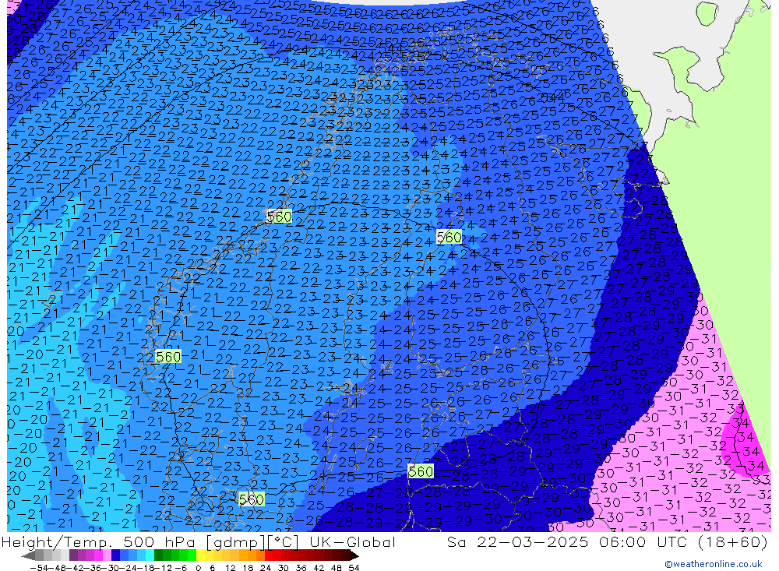This screenshot has height=571, width=779.
Task: Click the '36' value on the colour scale
Action: 301,568
